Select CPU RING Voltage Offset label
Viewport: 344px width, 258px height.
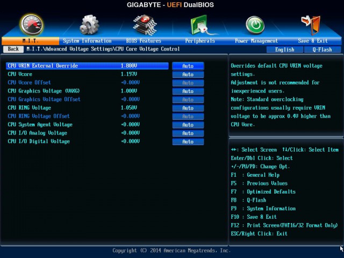pyautogui.click(x=39, y=116)
